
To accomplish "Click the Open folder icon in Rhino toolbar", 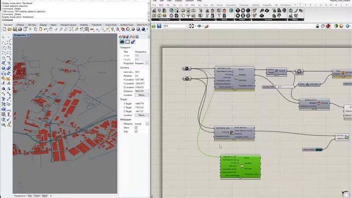I will tap(9, 29).
